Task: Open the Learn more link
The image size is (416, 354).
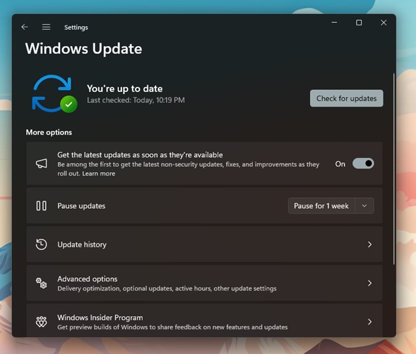Action: (x=99, y=173)
